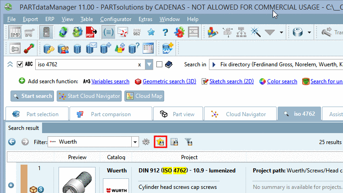Click the gray funnel filter icon
Image resolution: width=343 pixels, height=193 pixels.
(269, 32)
